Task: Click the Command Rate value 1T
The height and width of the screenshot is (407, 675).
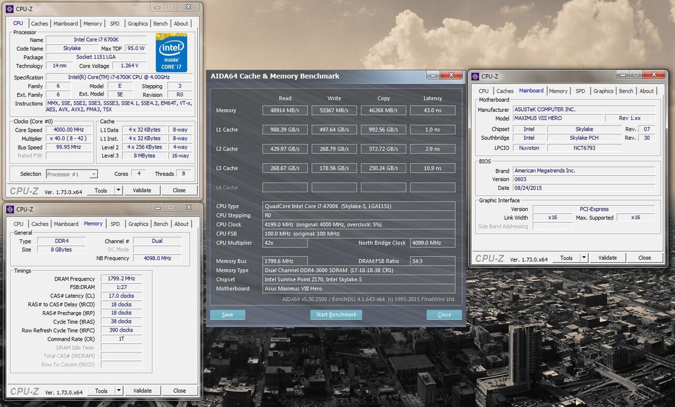Action: tap(121, 339)
